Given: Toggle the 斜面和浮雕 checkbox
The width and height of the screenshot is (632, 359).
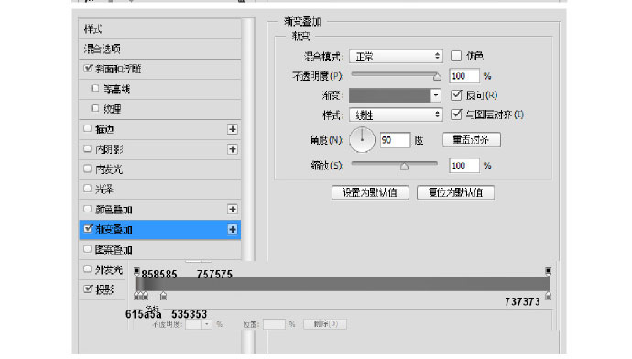Looking at the screenshot, I should tap(88, 68).
